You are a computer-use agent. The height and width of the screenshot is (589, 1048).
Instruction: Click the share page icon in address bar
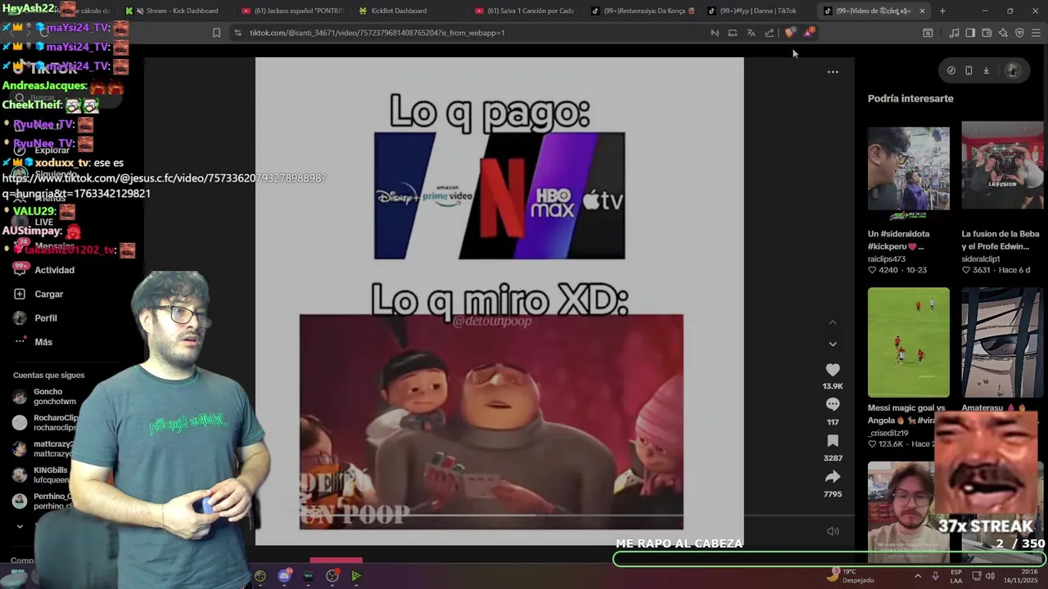[x=770, y=33]
